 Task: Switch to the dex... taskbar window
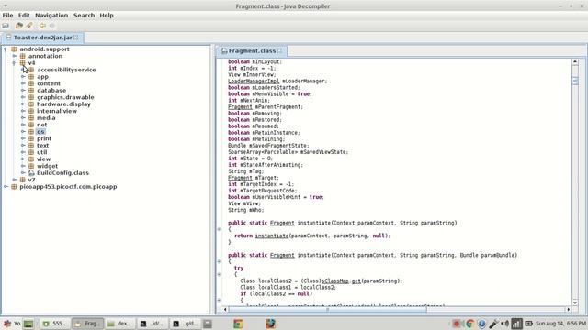(119, 324)
